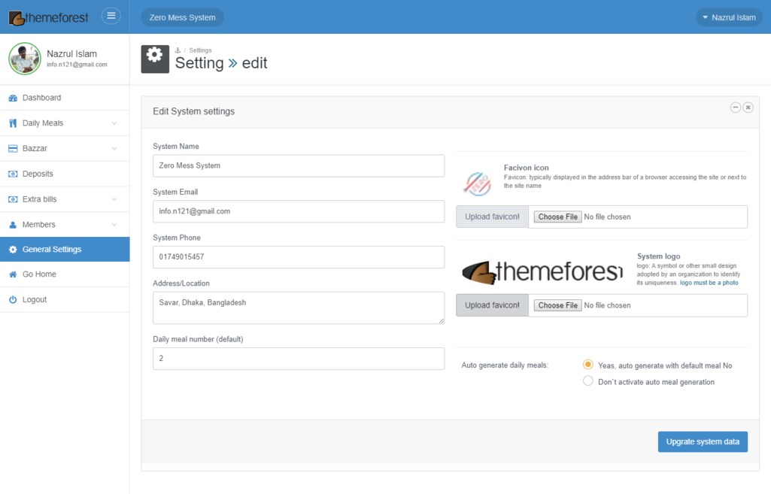Select 'Yes, auto generate with default meal No'

[588, 365]
